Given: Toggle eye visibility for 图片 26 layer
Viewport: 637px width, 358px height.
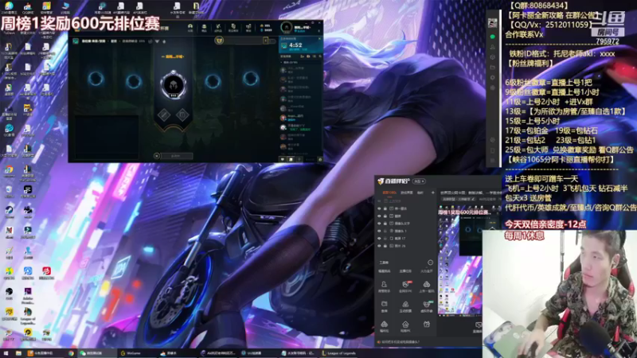Looking at the screenshot, I should pos(380,246).
